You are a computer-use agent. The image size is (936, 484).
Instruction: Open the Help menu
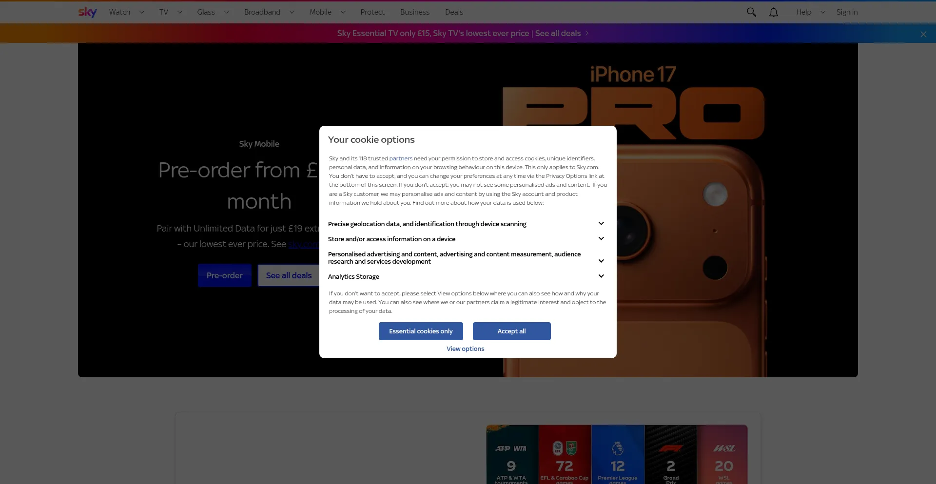tap(804, 12)
